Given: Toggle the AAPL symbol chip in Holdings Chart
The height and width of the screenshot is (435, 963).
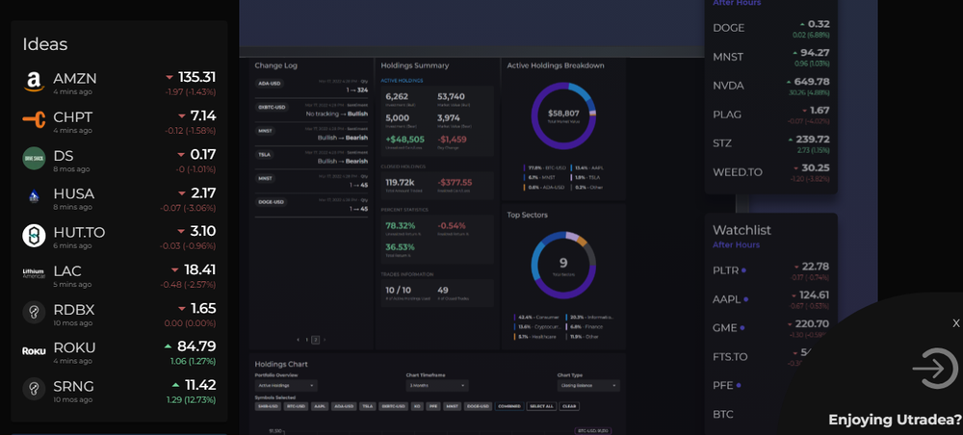Looking at the screenshot, I should tap(320, 406).
